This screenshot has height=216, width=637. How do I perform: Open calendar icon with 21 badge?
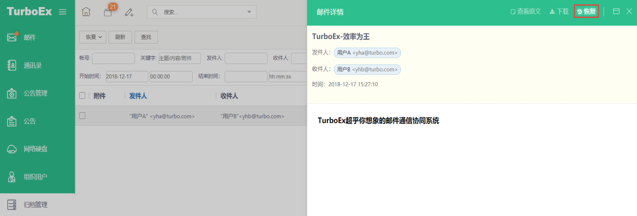pyautogui.click(x=108, y=12)
